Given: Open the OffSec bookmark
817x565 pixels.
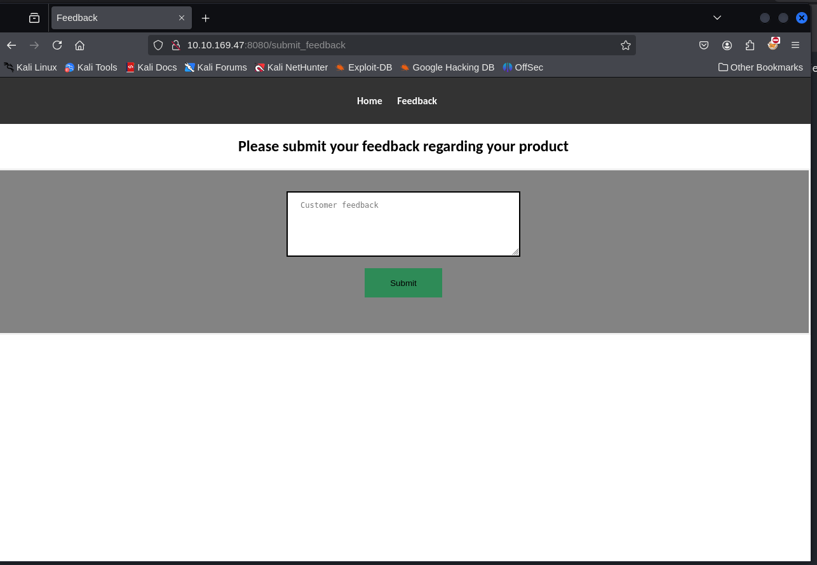Looking at the screenshot, I should [x=522, y=67].
